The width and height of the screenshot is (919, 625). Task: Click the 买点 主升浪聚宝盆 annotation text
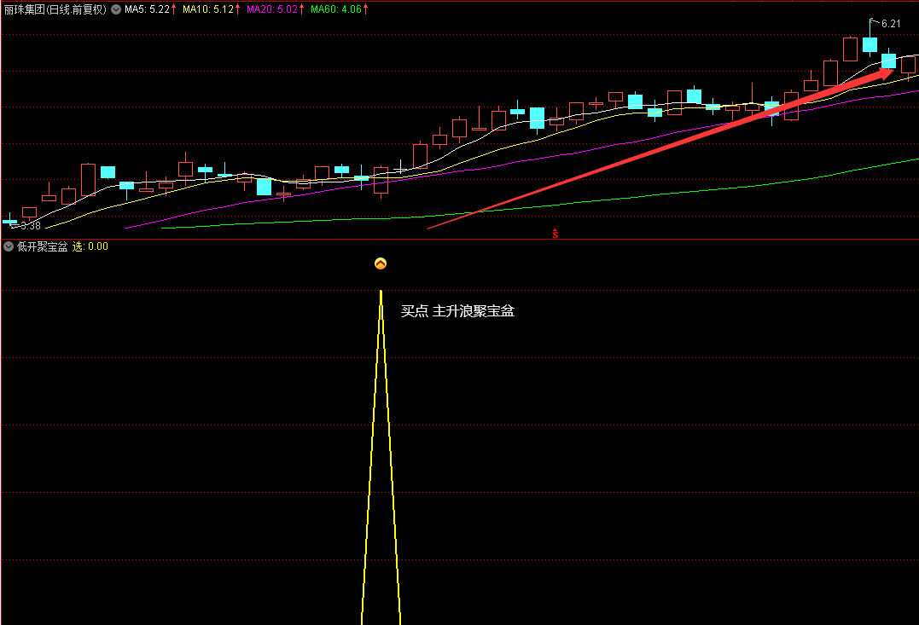tap(457, 311)
